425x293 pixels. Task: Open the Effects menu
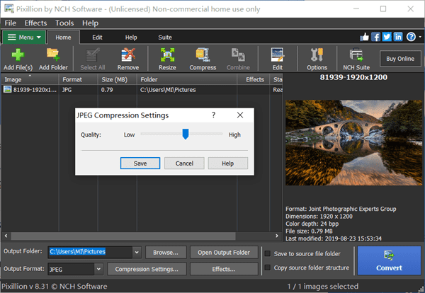pos(35,23)
